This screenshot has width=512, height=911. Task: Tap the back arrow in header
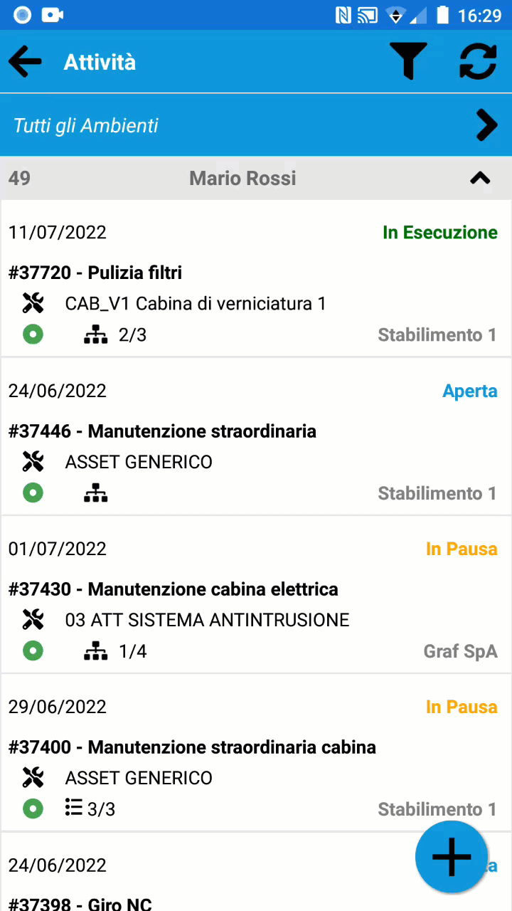click(25, 62)
